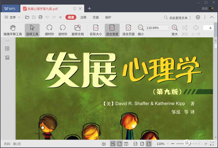Image resolution: width=218 pixels, height=148 pixels.
Task: Redo last action
Action: pyautogui.click(x=54, y=17)
